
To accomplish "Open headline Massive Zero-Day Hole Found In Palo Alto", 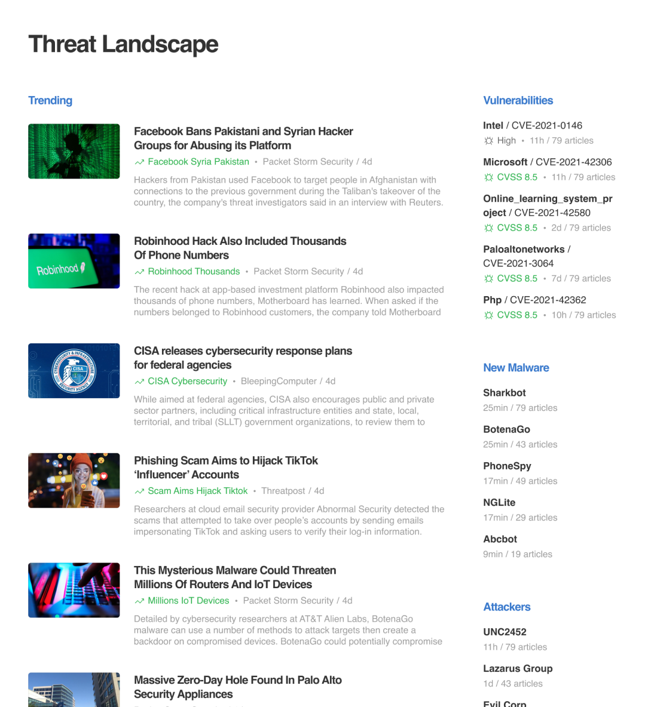I will click(238, 687).
